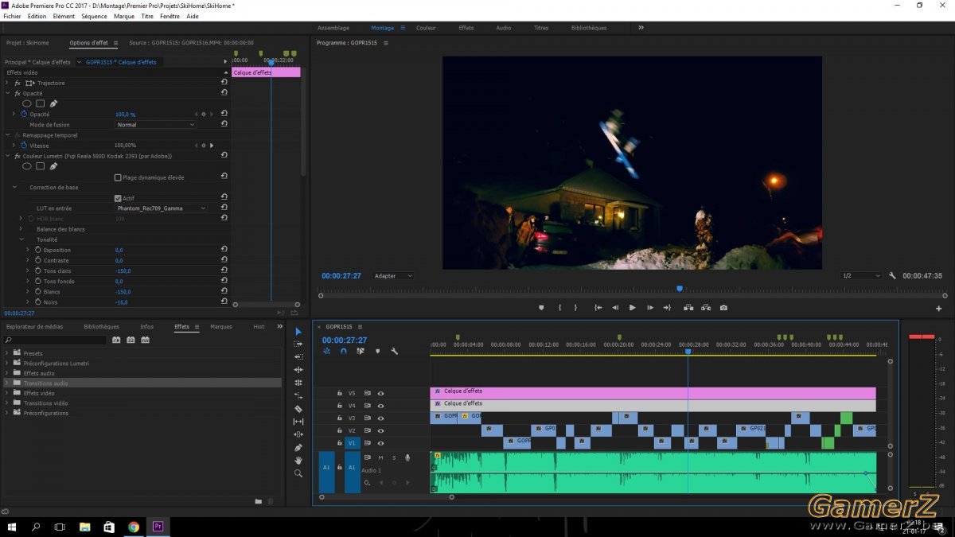Toggle Snap magnet in timeline header

pos(344,351)
